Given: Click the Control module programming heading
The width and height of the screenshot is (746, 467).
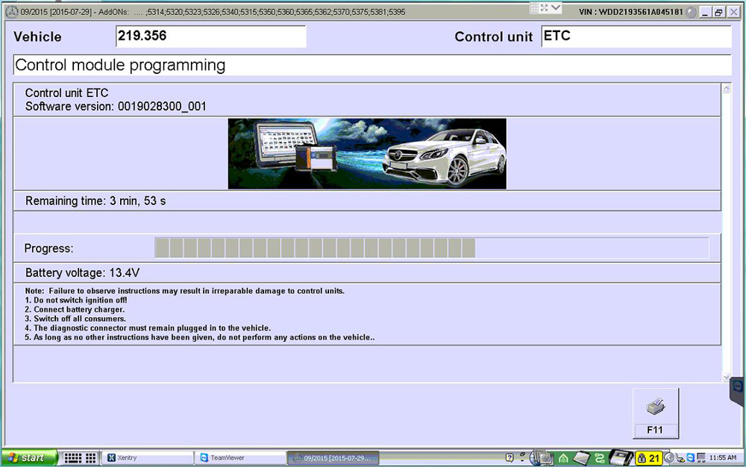Looking at the screenshot, I should click(120, 65).
